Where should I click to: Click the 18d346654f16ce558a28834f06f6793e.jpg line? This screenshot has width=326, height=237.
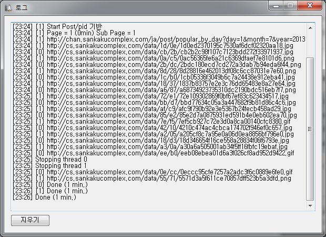pos(151,141)
